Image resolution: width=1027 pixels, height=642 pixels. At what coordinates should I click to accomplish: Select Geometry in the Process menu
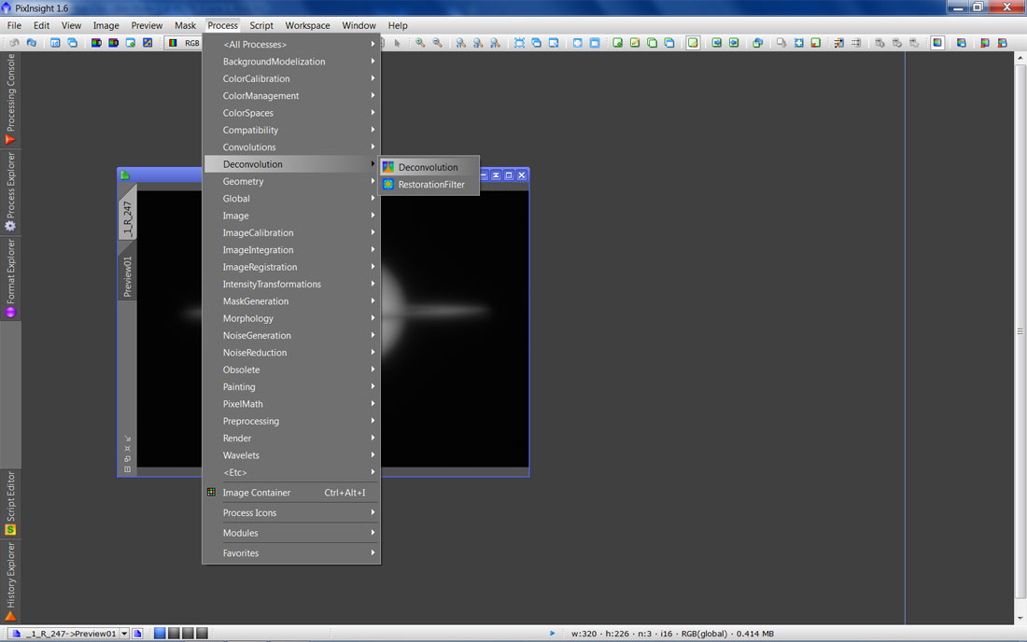(291, 181)
